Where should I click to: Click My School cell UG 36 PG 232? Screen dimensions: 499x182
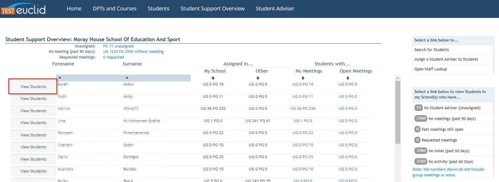[213, 109]
